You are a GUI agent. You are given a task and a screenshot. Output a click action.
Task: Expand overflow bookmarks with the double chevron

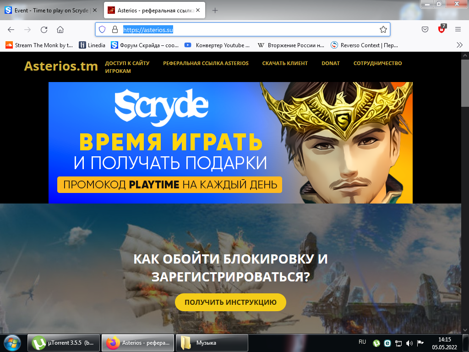(459, 45)
